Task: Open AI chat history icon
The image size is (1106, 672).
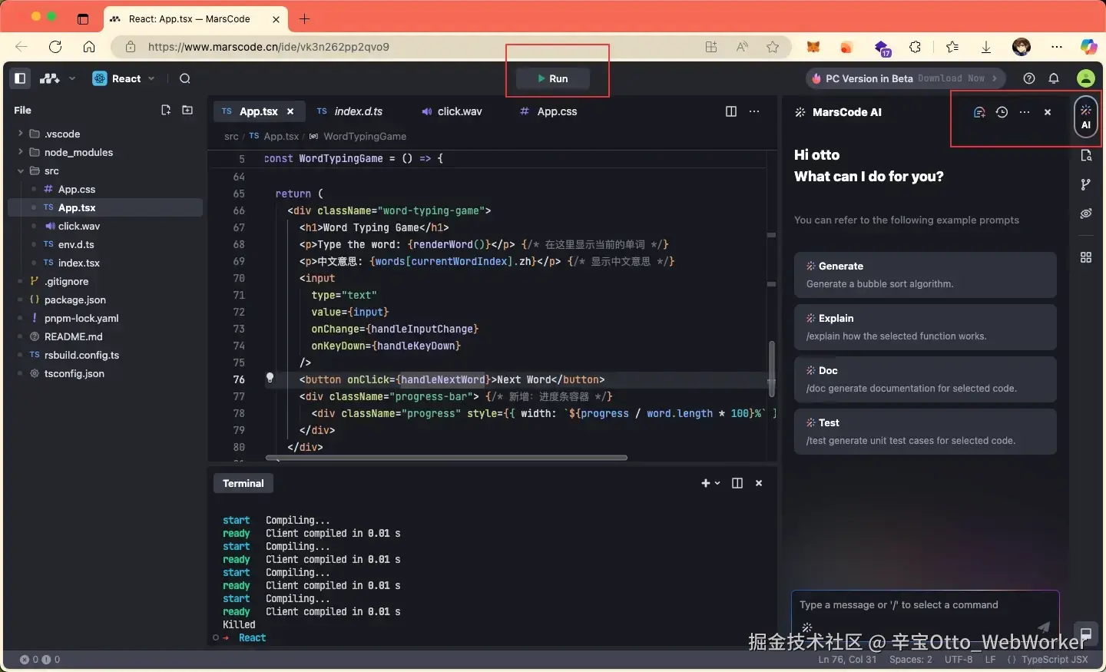Action: [1002, 112]
